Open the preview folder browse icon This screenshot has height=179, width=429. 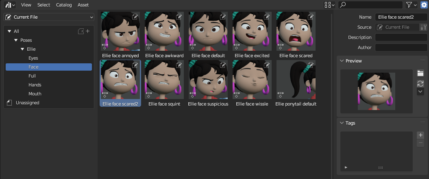point(420,73)
